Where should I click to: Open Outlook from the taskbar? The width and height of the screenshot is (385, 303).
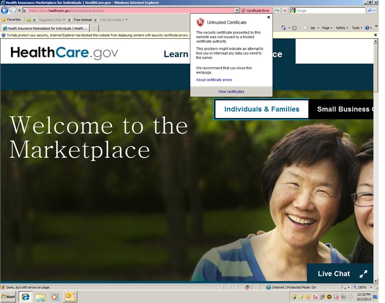70,297
